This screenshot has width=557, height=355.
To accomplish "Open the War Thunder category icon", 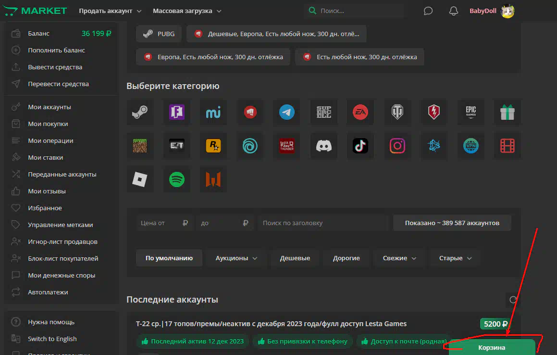I will (x=287, y=145).
